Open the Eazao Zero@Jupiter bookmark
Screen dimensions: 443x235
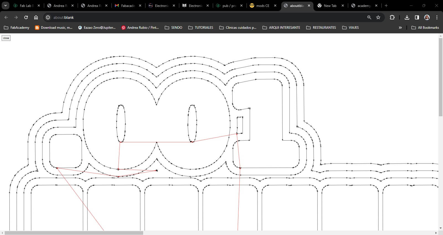pyautogui.click(x=97, y=28)
